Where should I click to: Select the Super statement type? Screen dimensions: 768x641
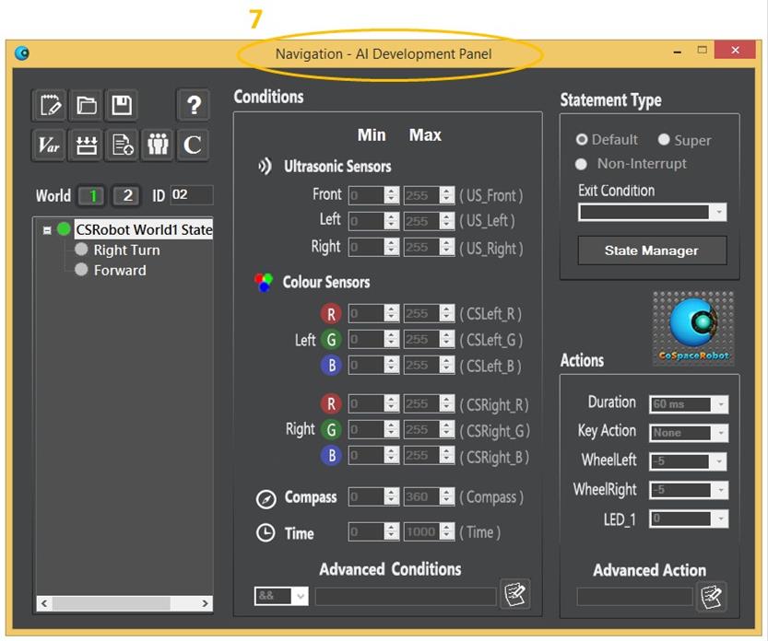click(664, 140)
